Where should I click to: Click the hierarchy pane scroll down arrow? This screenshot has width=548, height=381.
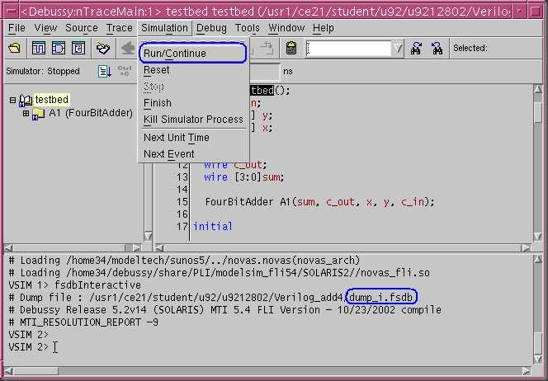click(148, 236)
